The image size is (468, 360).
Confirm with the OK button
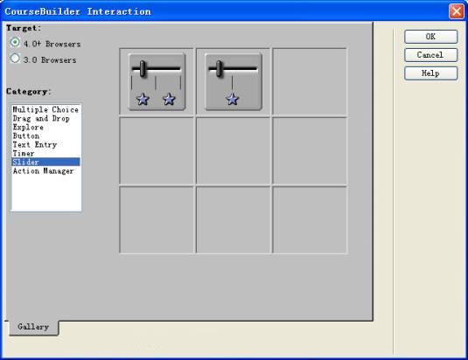(x=430, y=37)
